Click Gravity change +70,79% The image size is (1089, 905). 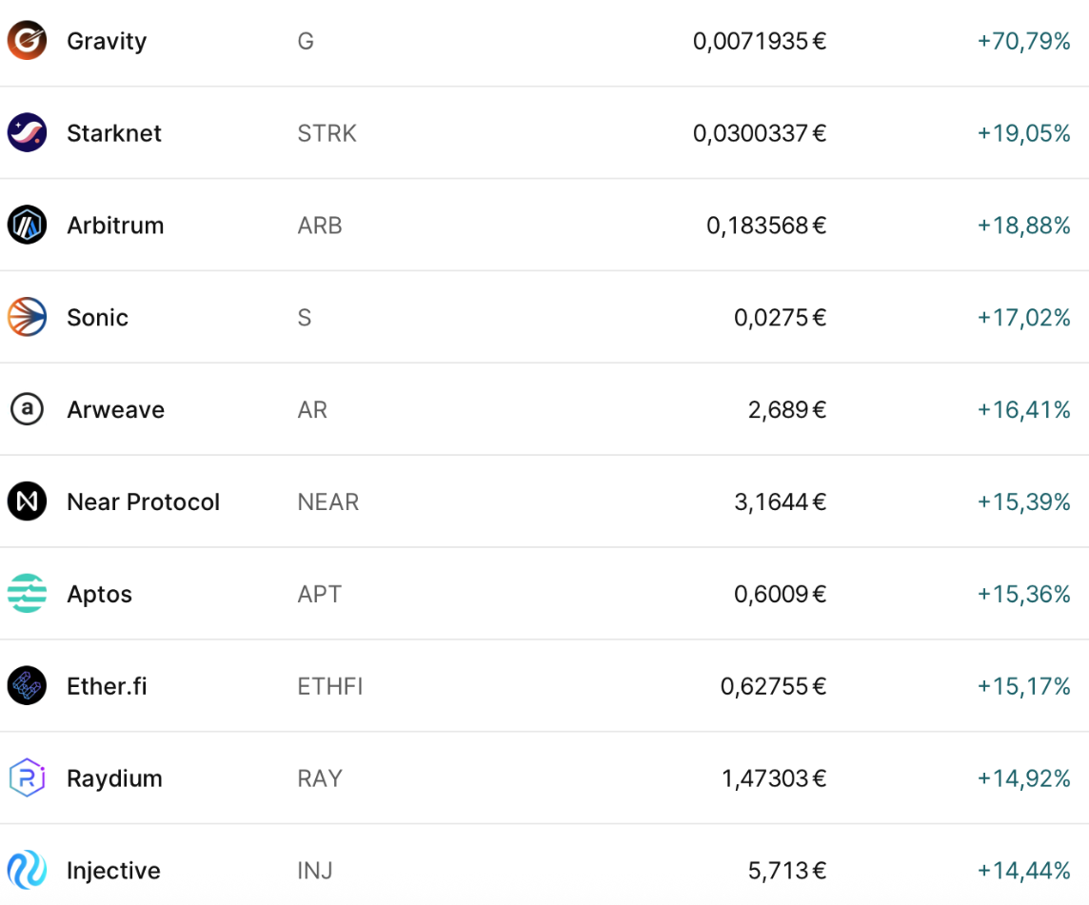pyautogui.click(x=1023, y=42)
